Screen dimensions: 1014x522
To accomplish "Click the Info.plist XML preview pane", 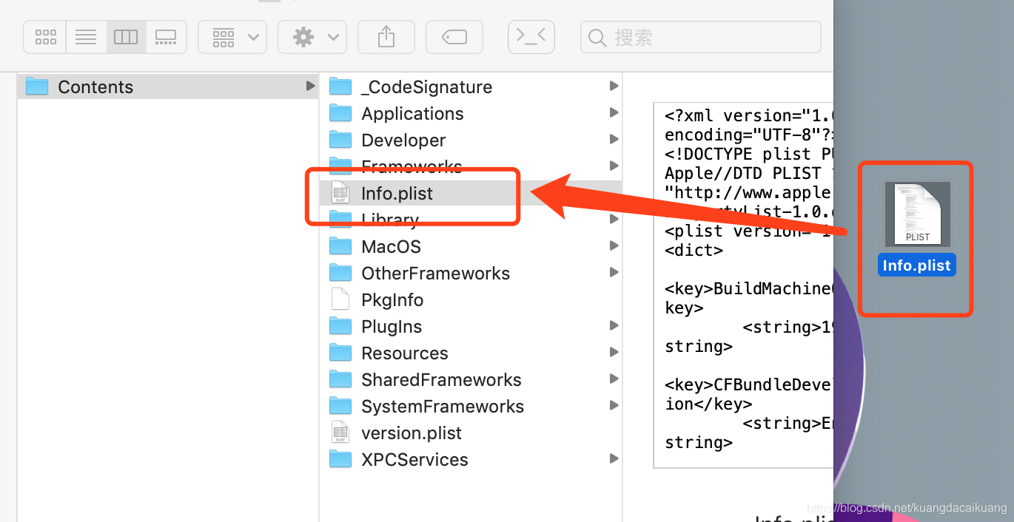I will 743,285.
